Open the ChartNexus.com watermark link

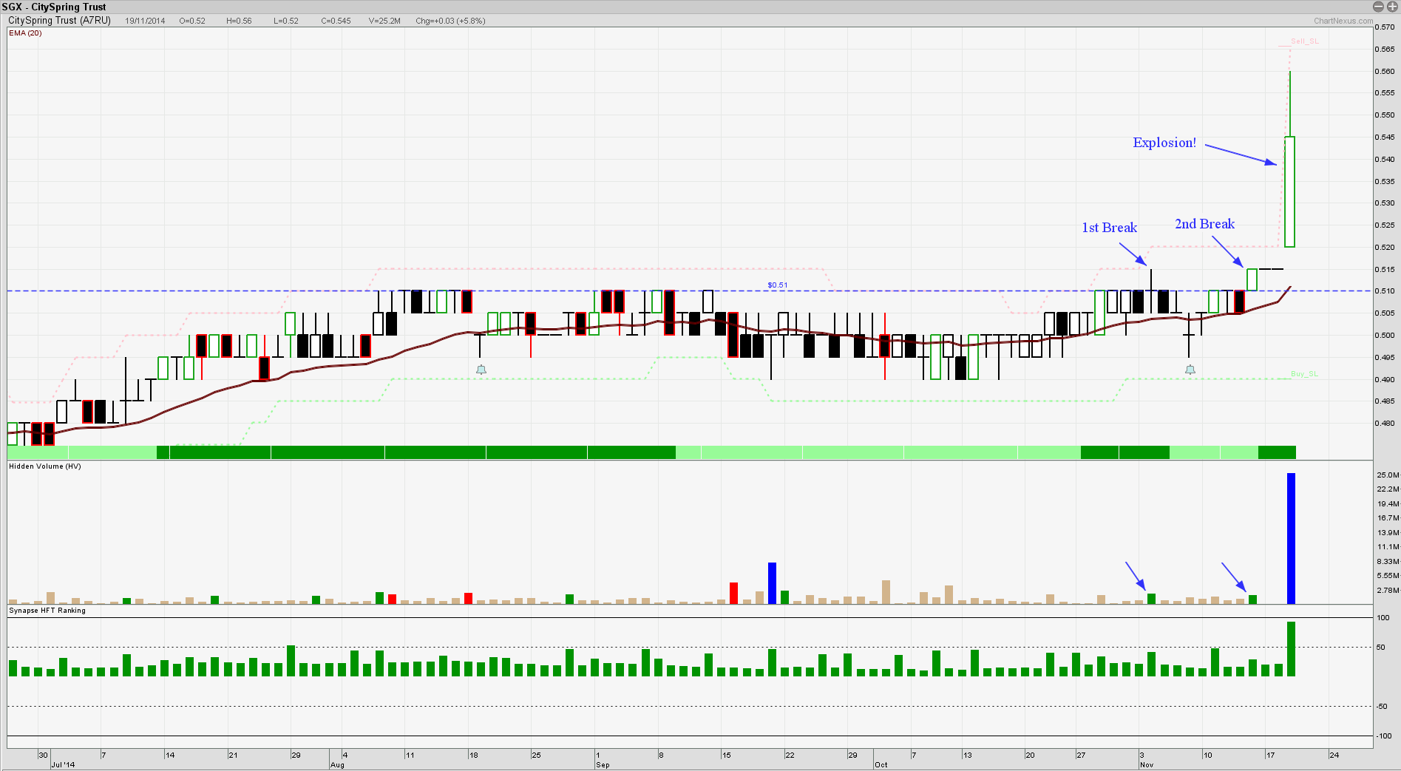[1343, 21]
